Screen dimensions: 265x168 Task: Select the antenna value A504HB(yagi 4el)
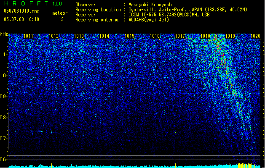(149, 20)
